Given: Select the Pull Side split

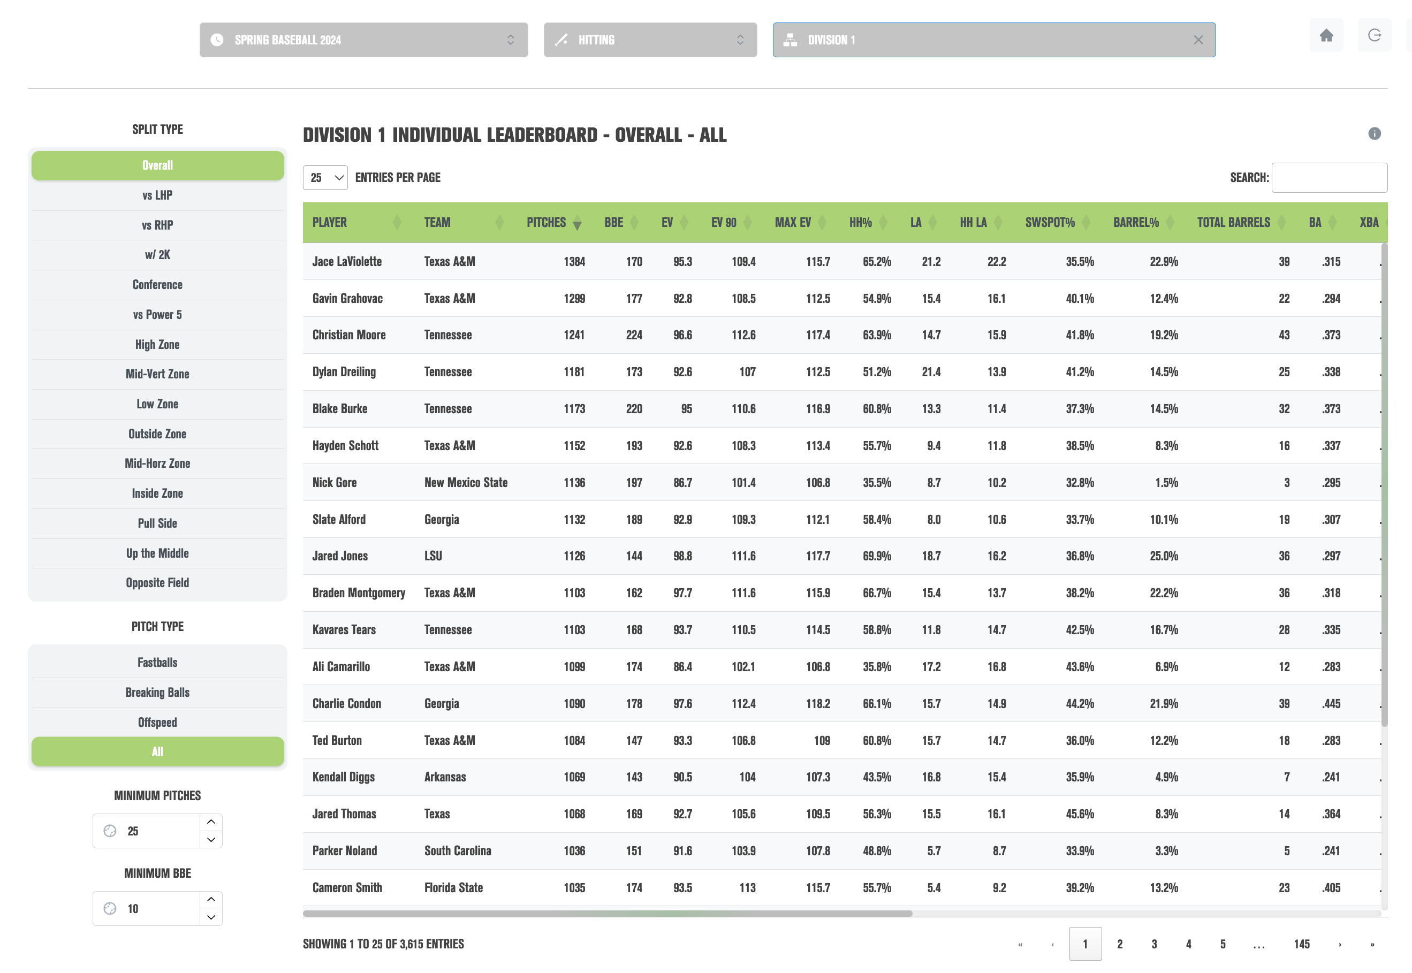Looking at the screenshot, I should [x=157, y=523].
